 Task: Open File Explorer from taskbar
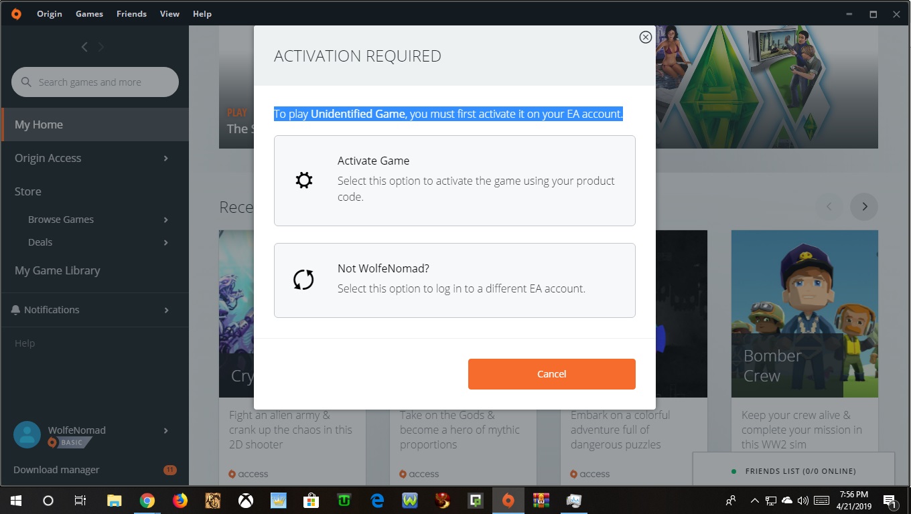point(115,500)
